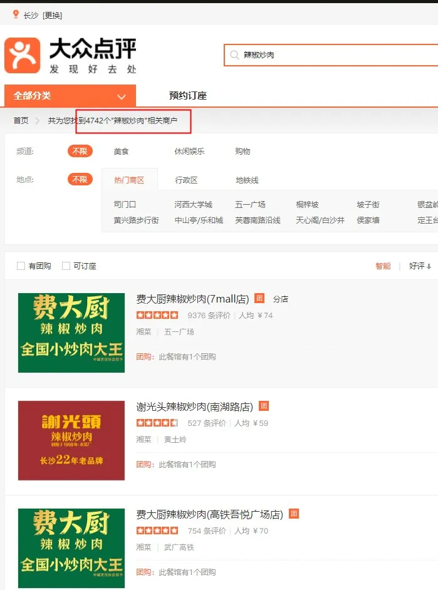Open the city switcher [更换]

point(52,16)
